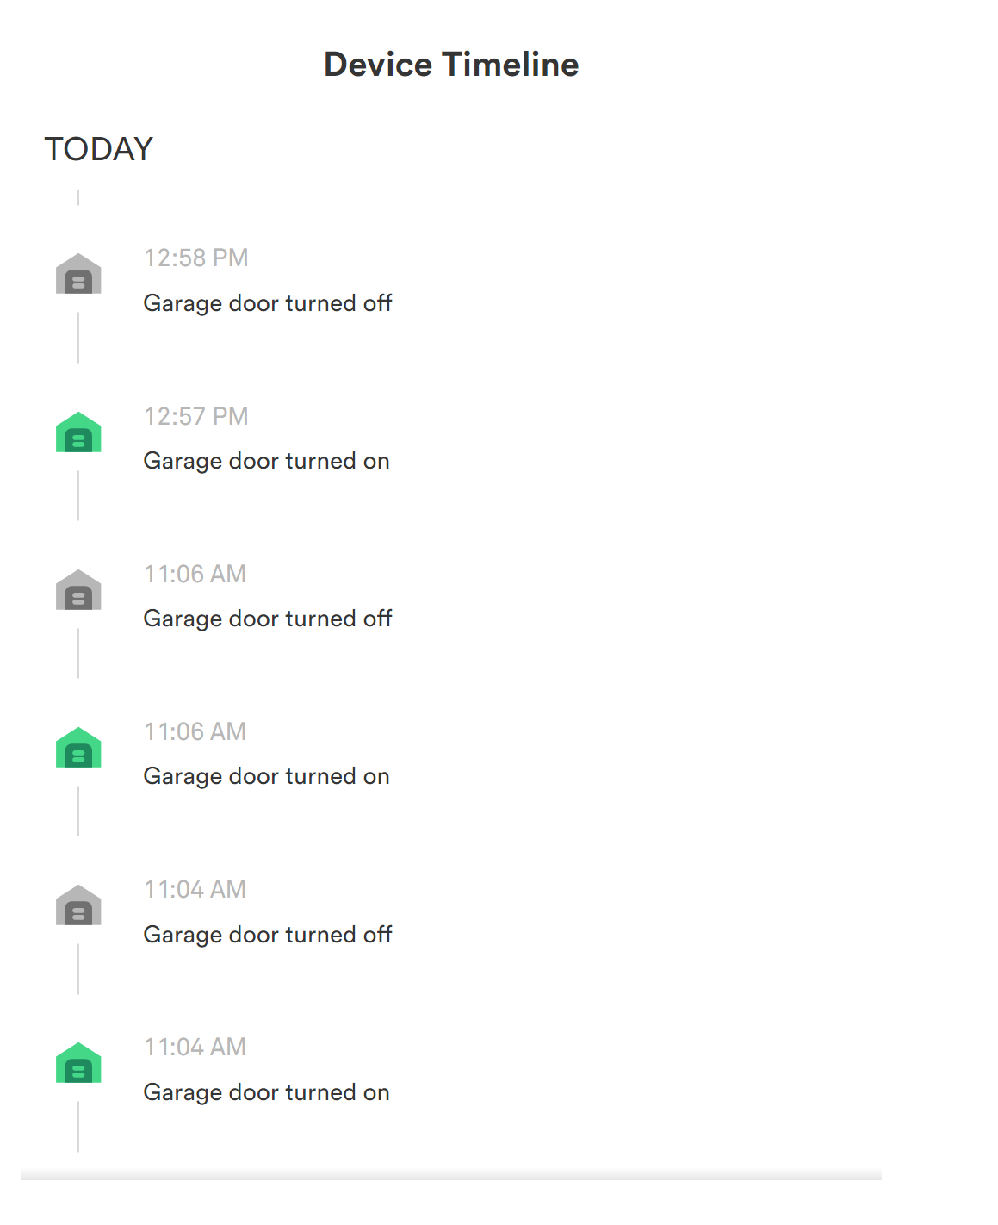Toggle the 11:04 AM garage door on entry
Image resolution: width=998 pixels, height=1225 pixels.
click(x=266, y=1092)
